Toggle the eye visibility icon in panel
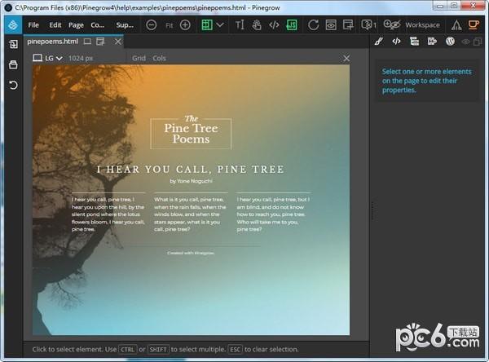The image size is (489, 362). coord(466,42)
